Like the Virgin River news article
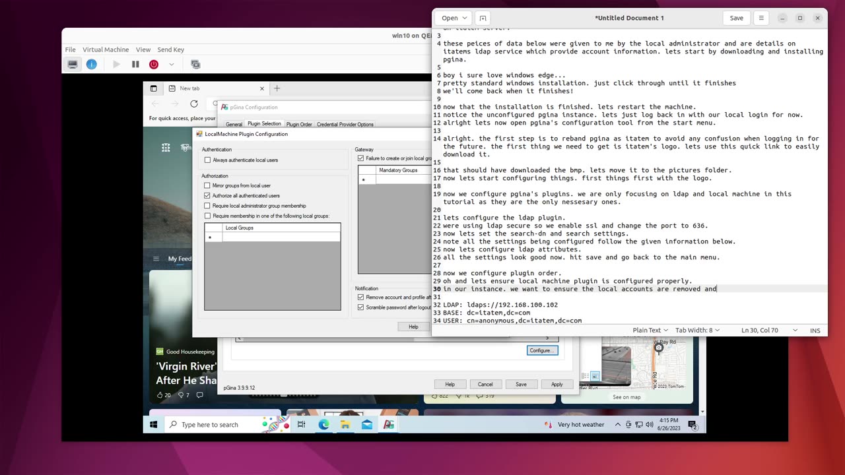This screenshot has width=845, height=475. pos(163,395)
